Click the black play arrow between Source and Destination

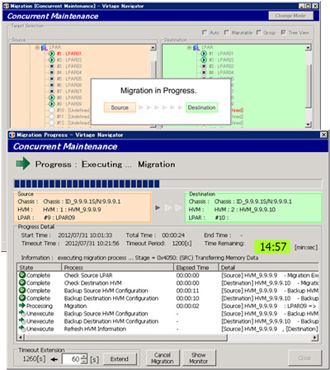tap(158, 207)
